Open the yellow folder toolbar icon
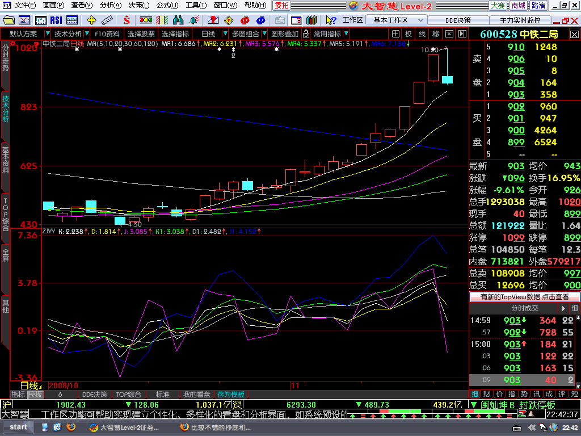Viewport: 581px width, 436px height. click(9, 20)
